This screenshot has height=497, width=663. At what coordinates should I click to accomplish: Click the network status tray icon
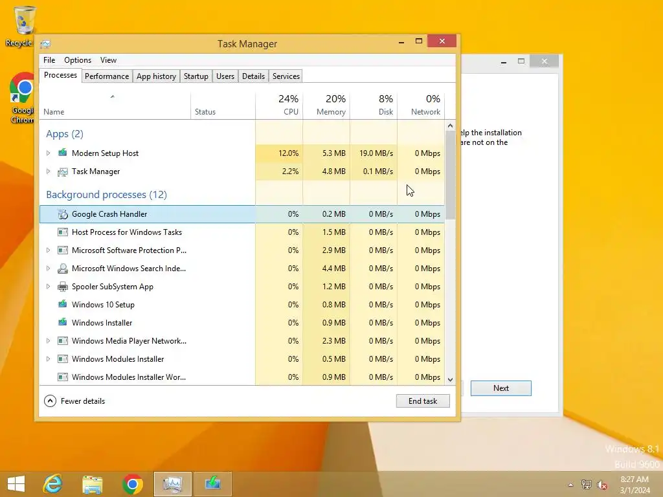click(586, 485)
